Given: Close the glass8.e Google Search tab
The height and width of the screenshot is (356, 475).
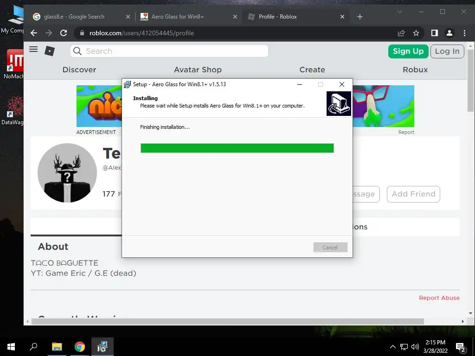Looking at the screenshot, I should coord(128,17).
